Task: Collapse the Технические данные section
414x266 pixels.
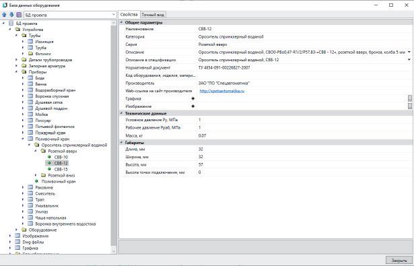Action: [121, 113]
